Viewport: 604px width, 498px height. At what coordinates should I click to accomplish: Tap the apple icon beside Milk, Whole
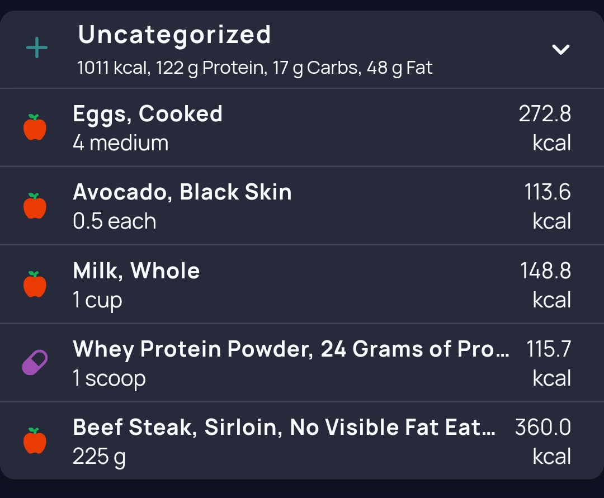coord(35,284)
